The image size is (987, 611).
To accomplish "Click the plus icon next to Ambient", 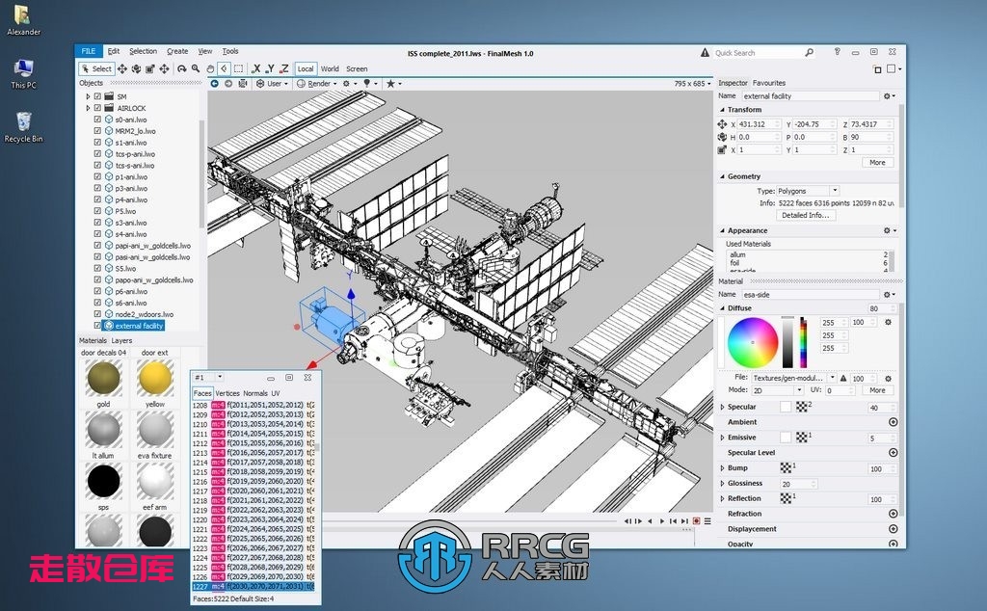I will click(893, 422).
